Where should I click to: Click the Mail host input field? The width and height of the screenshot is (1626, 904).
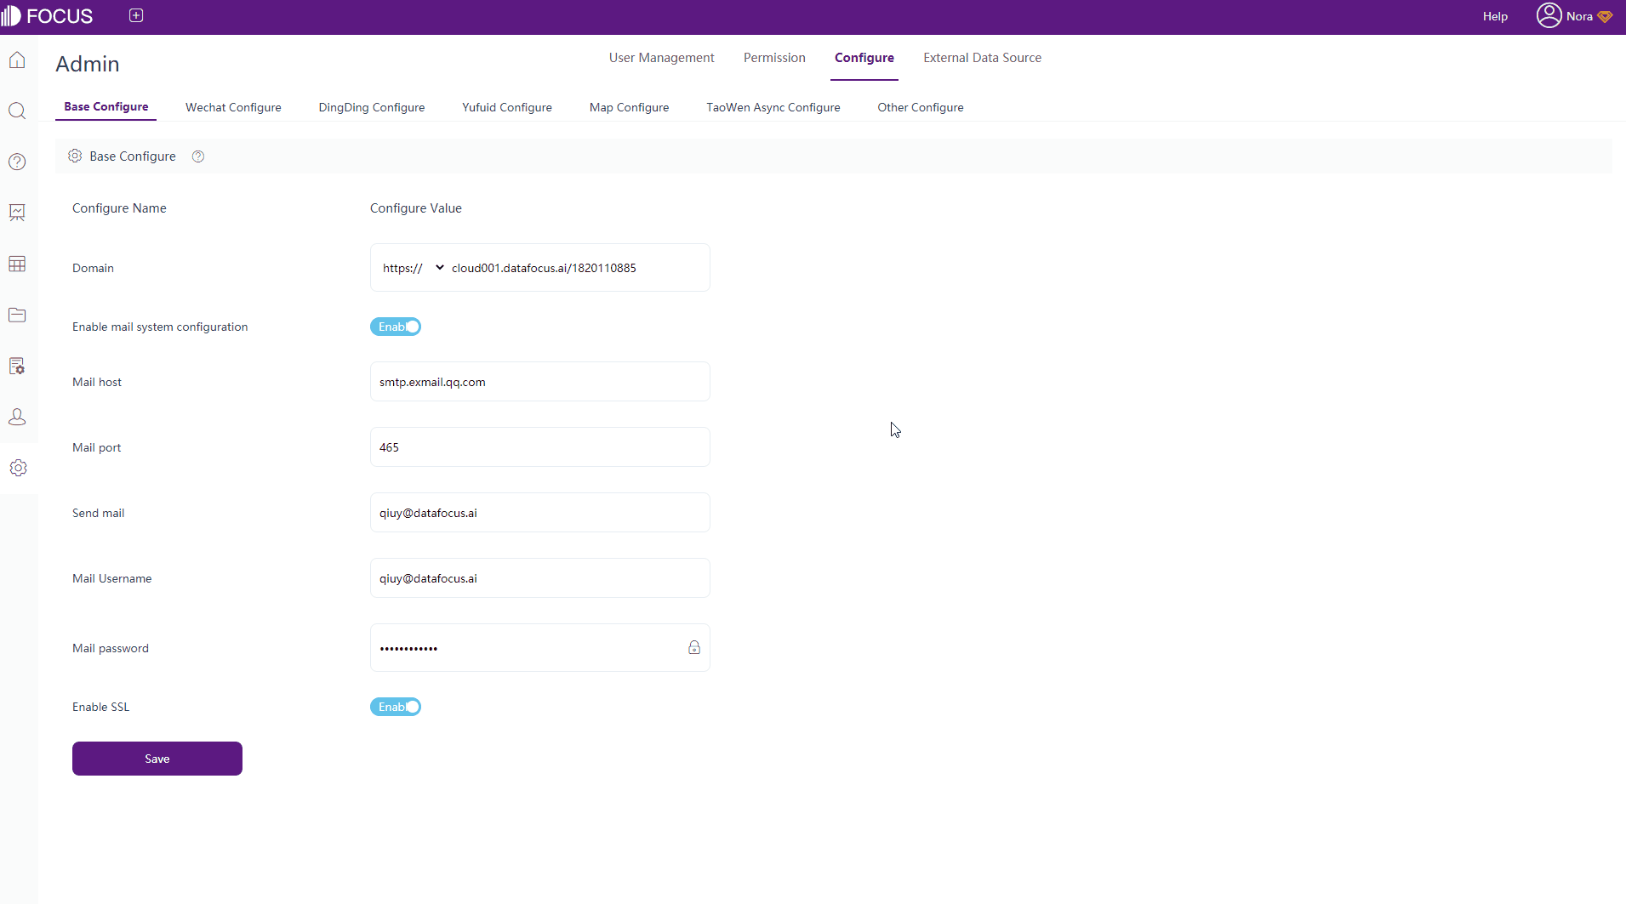coord(540,382)
